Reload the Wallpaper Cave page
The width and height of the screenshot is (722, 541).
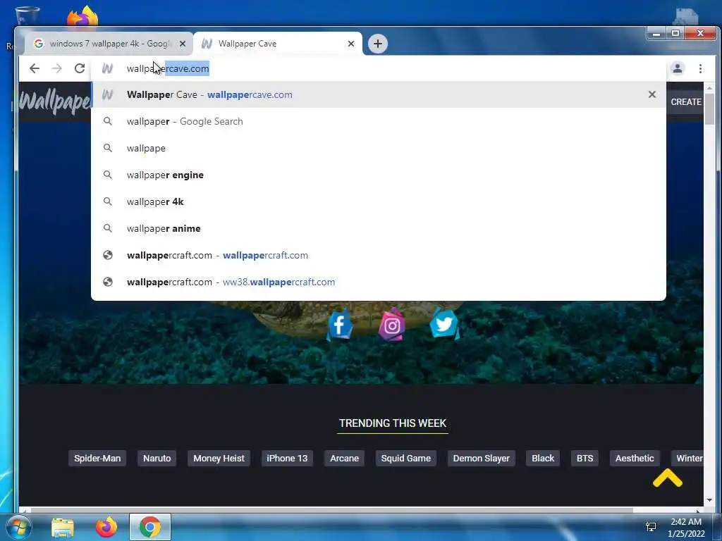pyautogui.click(x=80, y=68)
